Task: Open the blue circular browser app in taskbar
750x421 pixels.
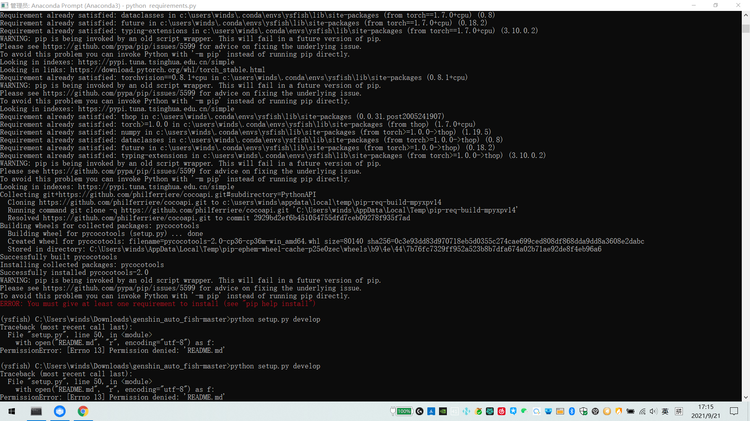Action: click(x=60, y=411)
